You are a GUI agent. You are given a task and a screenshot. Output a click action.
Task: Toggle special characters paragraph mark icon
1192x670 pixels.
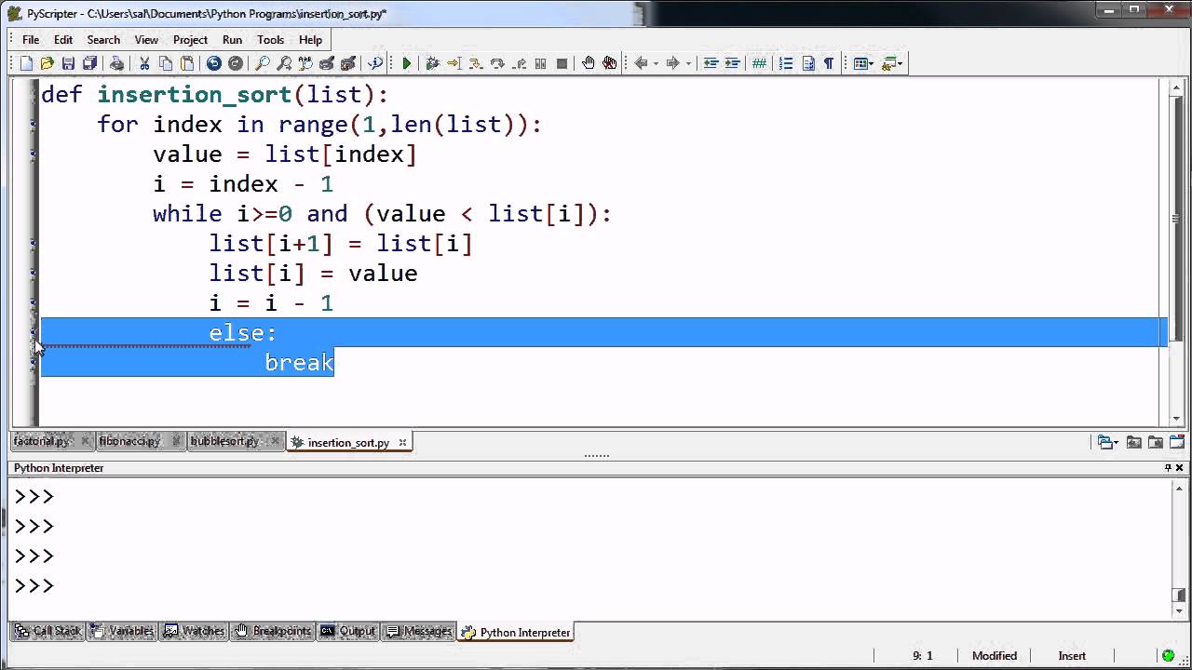point(828,63)
